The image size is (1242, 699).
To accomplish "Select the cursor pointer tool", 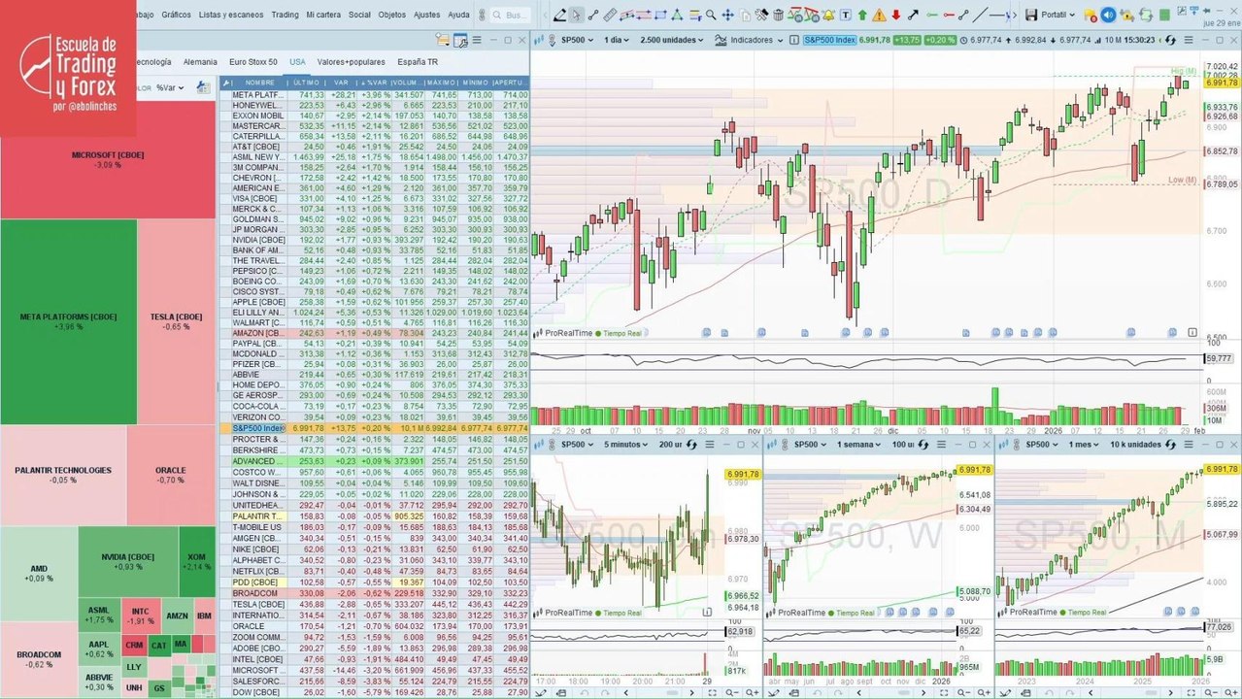I will [577, 15].
